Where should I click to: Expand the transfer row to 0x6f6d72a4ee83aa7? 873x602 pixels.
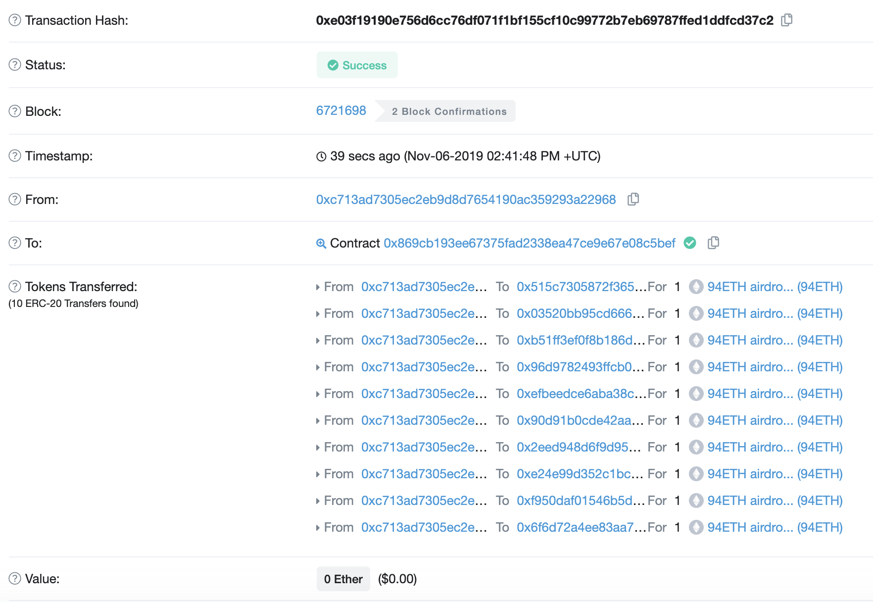(318, 528)
